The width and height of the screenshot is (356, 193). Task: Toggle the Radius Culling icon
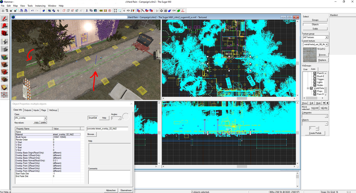pyautogui.click(x=110, y=11)
